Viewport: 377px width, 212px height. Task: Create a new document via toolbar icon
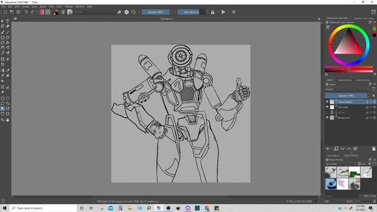(x=5, y=12)
